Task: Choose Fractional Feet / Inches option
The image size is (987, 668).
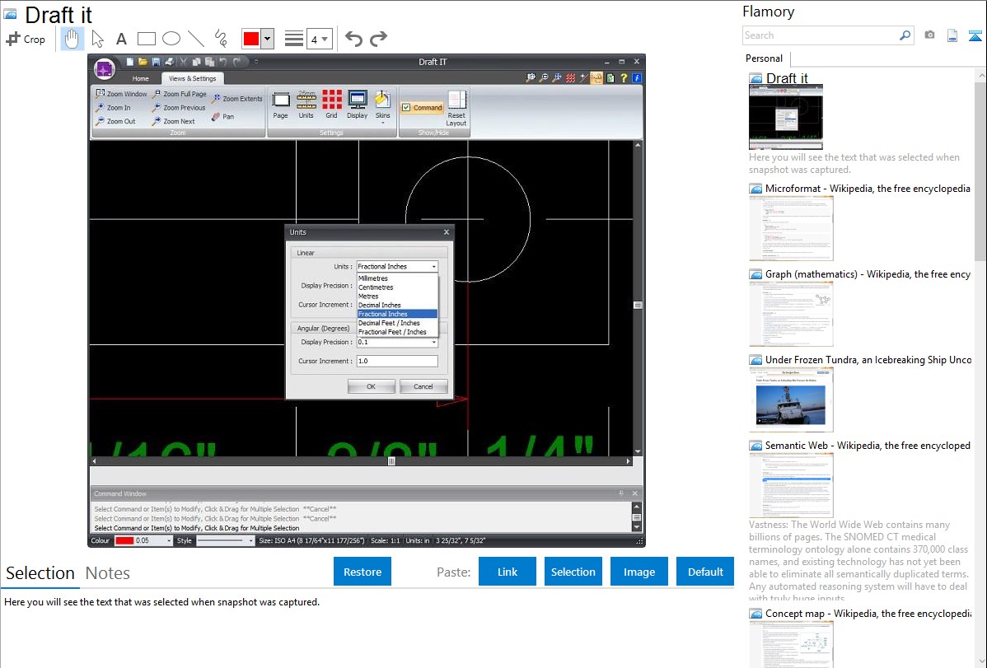Action: [x=396, y=332]
